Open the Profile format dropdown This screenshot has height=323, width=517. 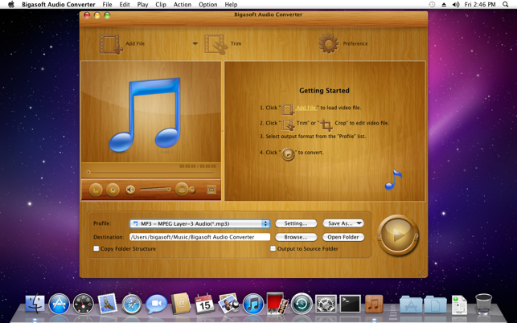[200, 223]
